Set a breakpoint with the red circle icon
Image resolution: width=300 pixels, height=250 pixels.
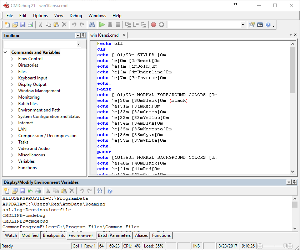click(x=154, y=24)
